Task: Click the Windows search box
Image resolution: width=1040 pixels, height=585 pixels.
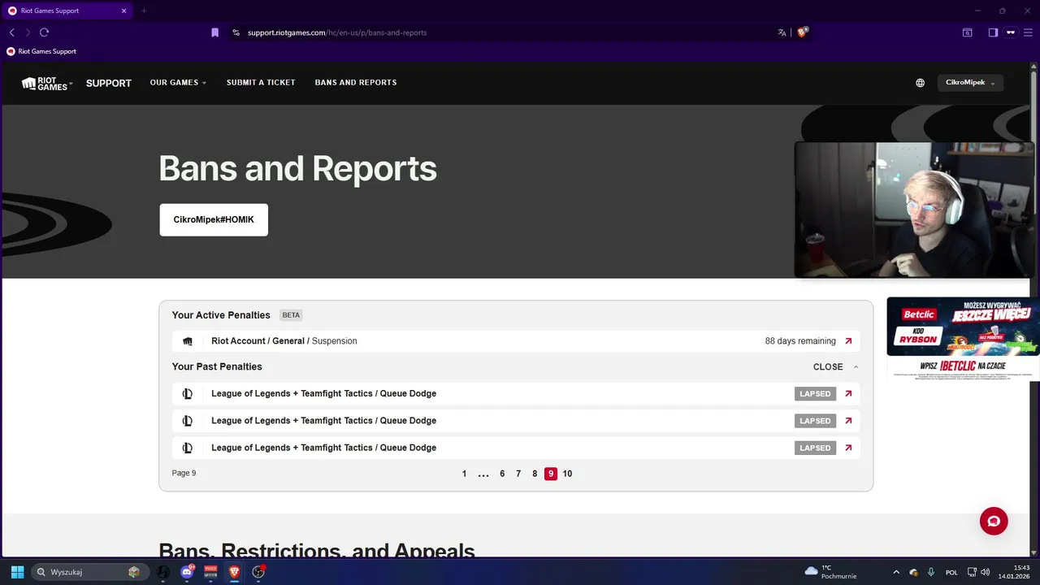Action: (x=91, y=572)
